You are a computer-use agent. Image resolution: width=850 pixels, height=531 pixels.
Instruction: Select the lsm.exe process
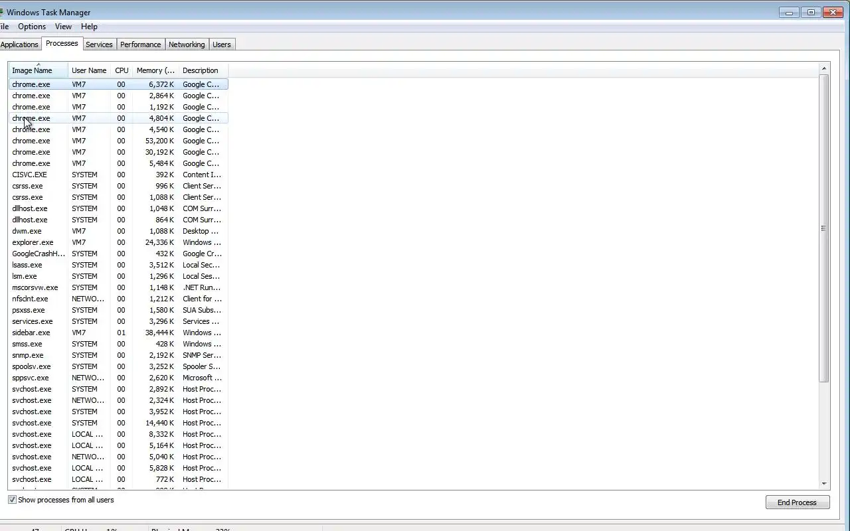(118, 276)
